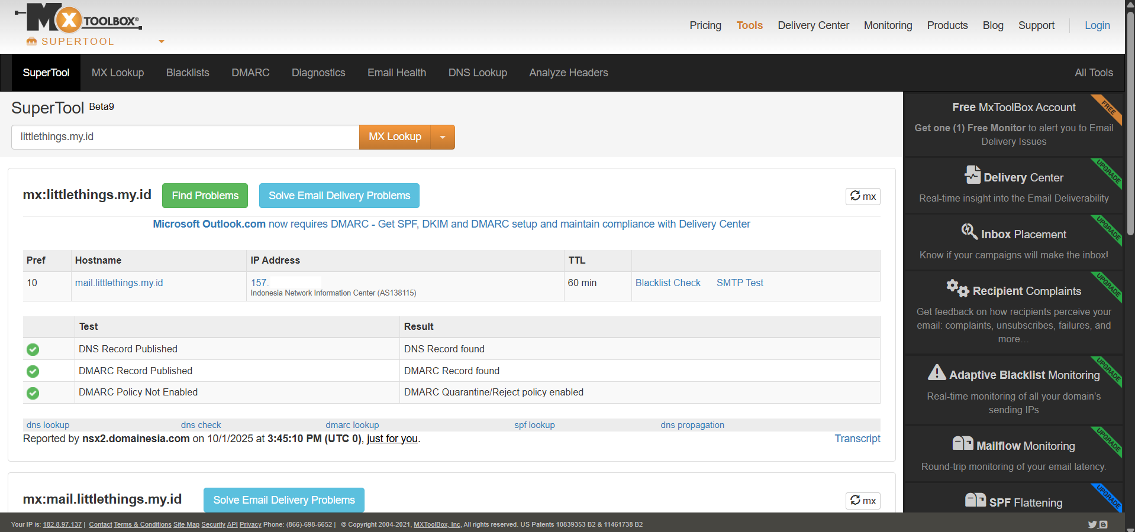Open Site Map in the footer

coord(186,524)
